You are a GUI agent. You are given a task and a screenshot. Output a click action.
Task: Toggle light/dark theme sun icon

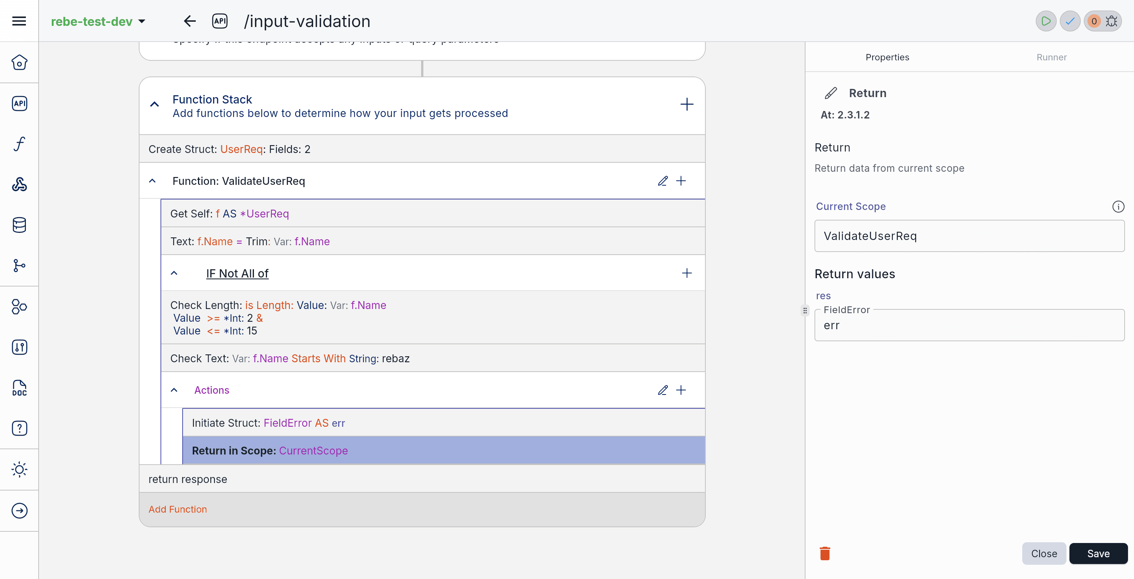(x=19, y=469)
